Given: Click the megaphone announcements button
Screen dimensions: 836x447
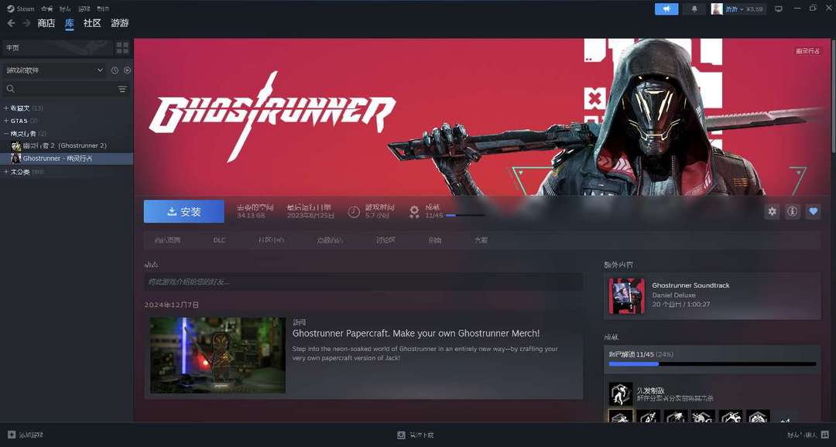Looking at the screenshot, I should coord(666,9).
